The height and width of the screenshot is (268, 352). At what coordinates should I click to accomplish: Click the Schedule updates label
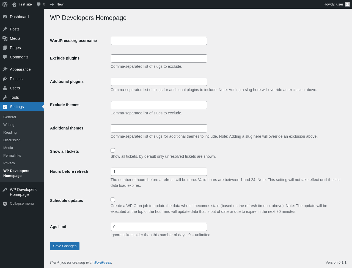click(x=67, y=201)
